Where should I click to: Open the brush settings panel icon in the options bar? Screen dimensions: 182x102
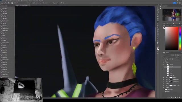(12, 3)
